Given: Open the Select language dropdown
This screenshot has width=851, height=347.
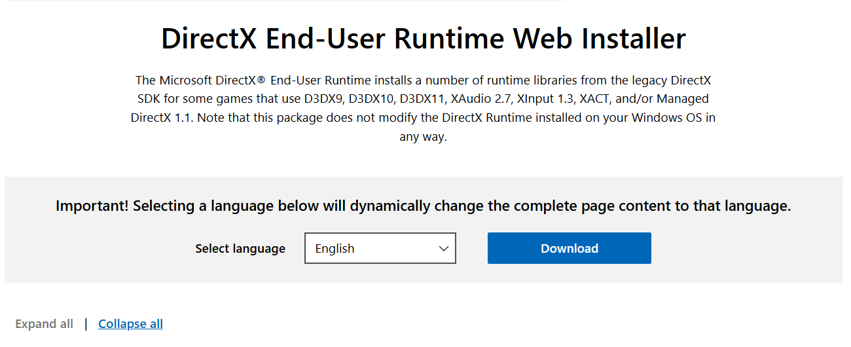Looking at the screenshot, I should coord(380,248).
